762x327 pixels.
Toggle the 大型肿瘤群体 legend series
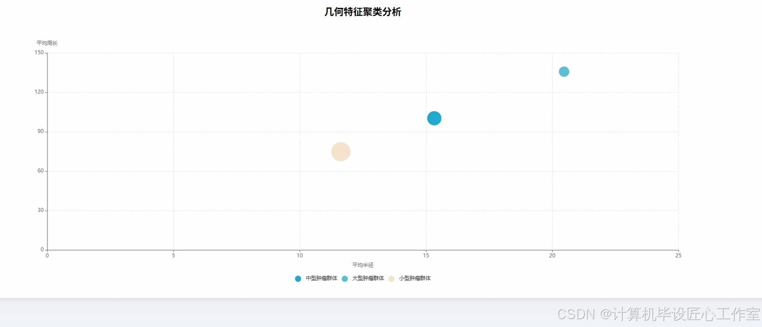[363, 279]
